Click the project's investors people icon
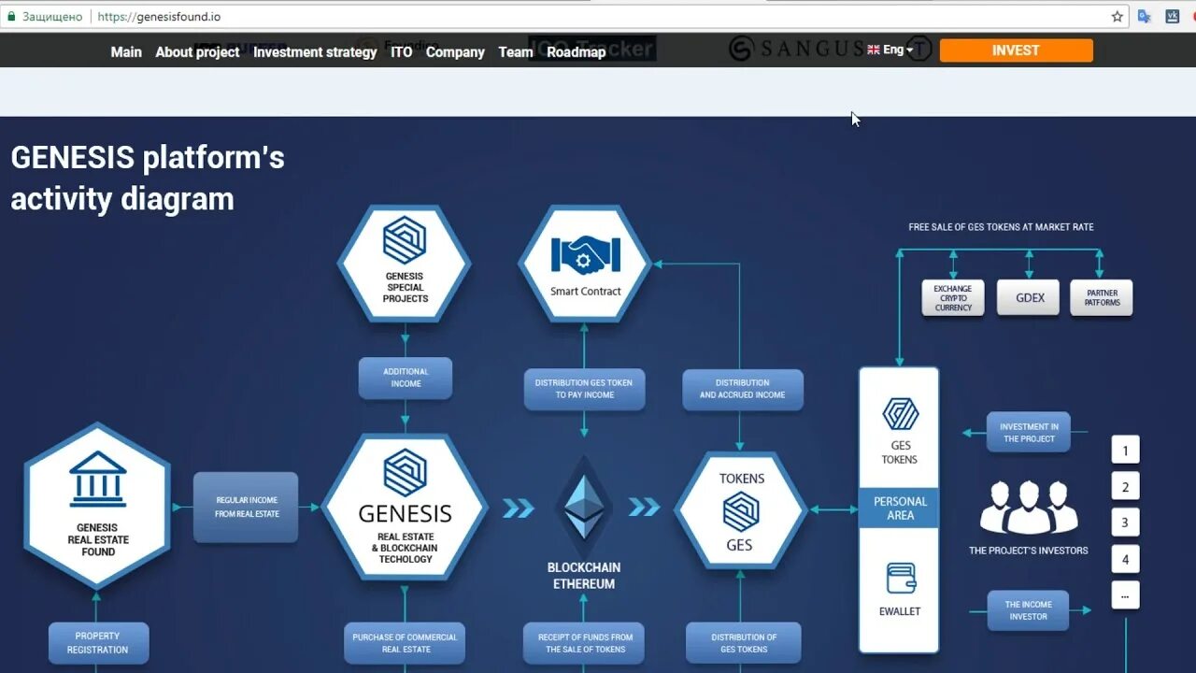Screen dimensions: 1196x673 (x=1029, y=507)
